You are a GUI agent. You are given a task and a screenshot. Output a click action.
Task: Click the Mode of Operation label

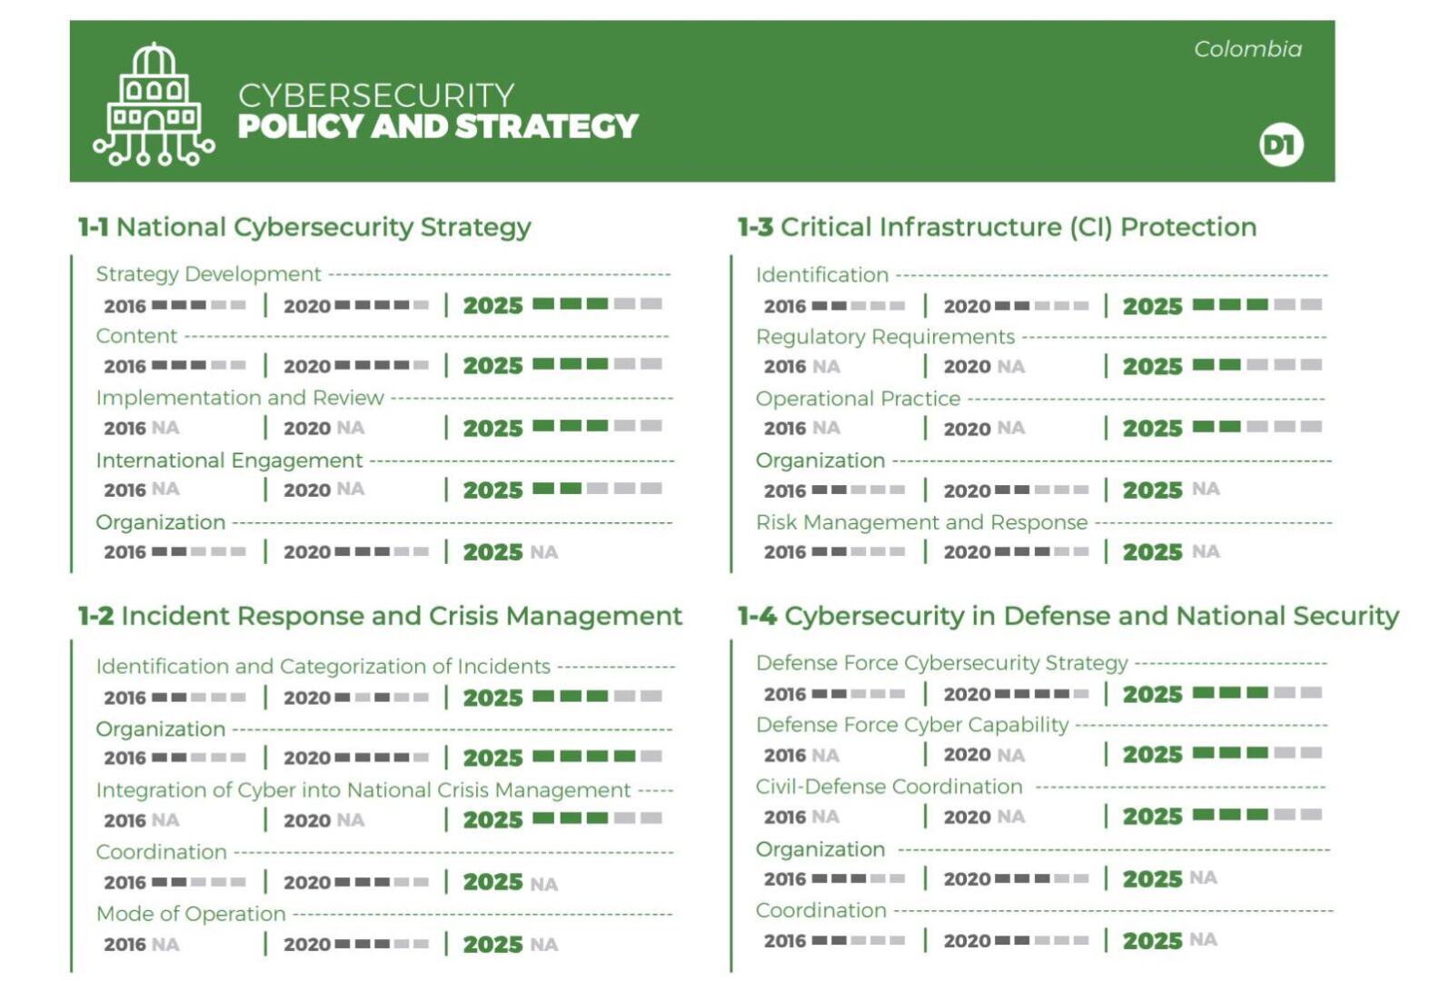tap(191, 914)
